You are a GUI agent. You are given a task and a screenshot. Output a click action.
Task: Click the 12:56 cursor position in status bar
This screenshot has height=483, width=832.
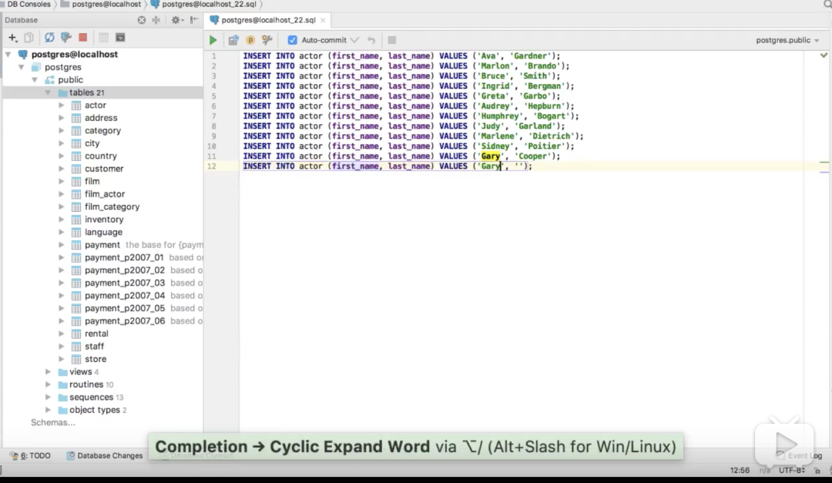(740, 471)
